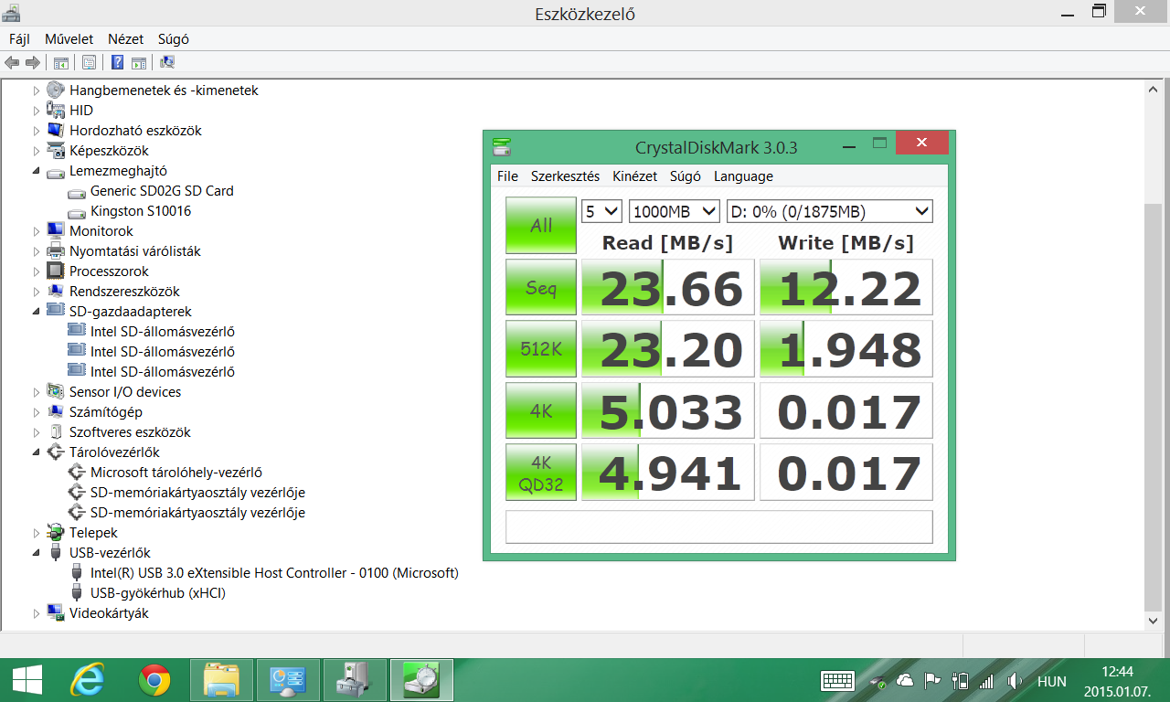This screenshot has height=702, width=1170.
Task: Expand the Videokártyák node
Action: 37,613
